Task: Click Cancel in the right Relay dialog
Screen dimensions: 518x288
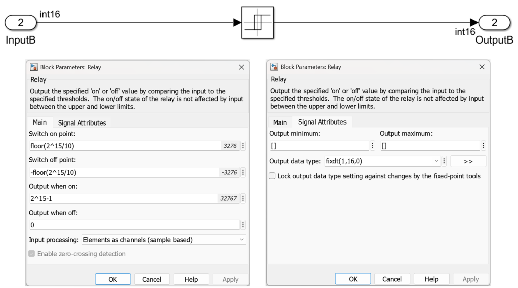Action: pyautogui.click(x=392, y=279)
